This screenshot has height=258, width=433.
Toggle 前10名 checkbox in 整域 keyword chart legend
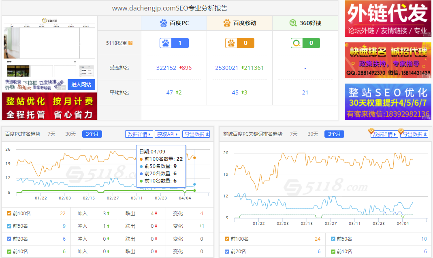click(333, 252)
